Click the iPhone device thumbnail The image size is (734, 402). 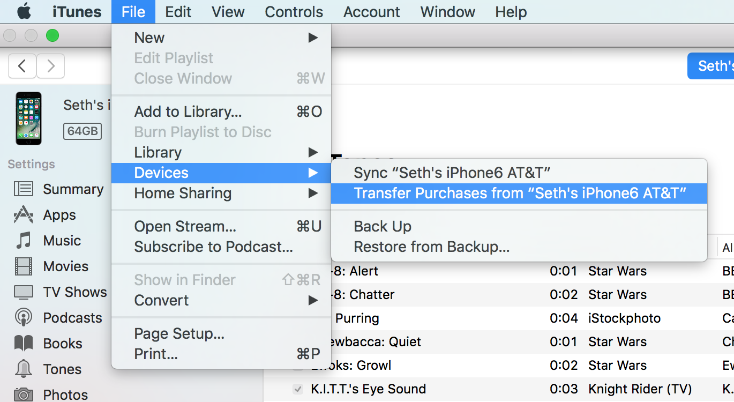point(28,118)
